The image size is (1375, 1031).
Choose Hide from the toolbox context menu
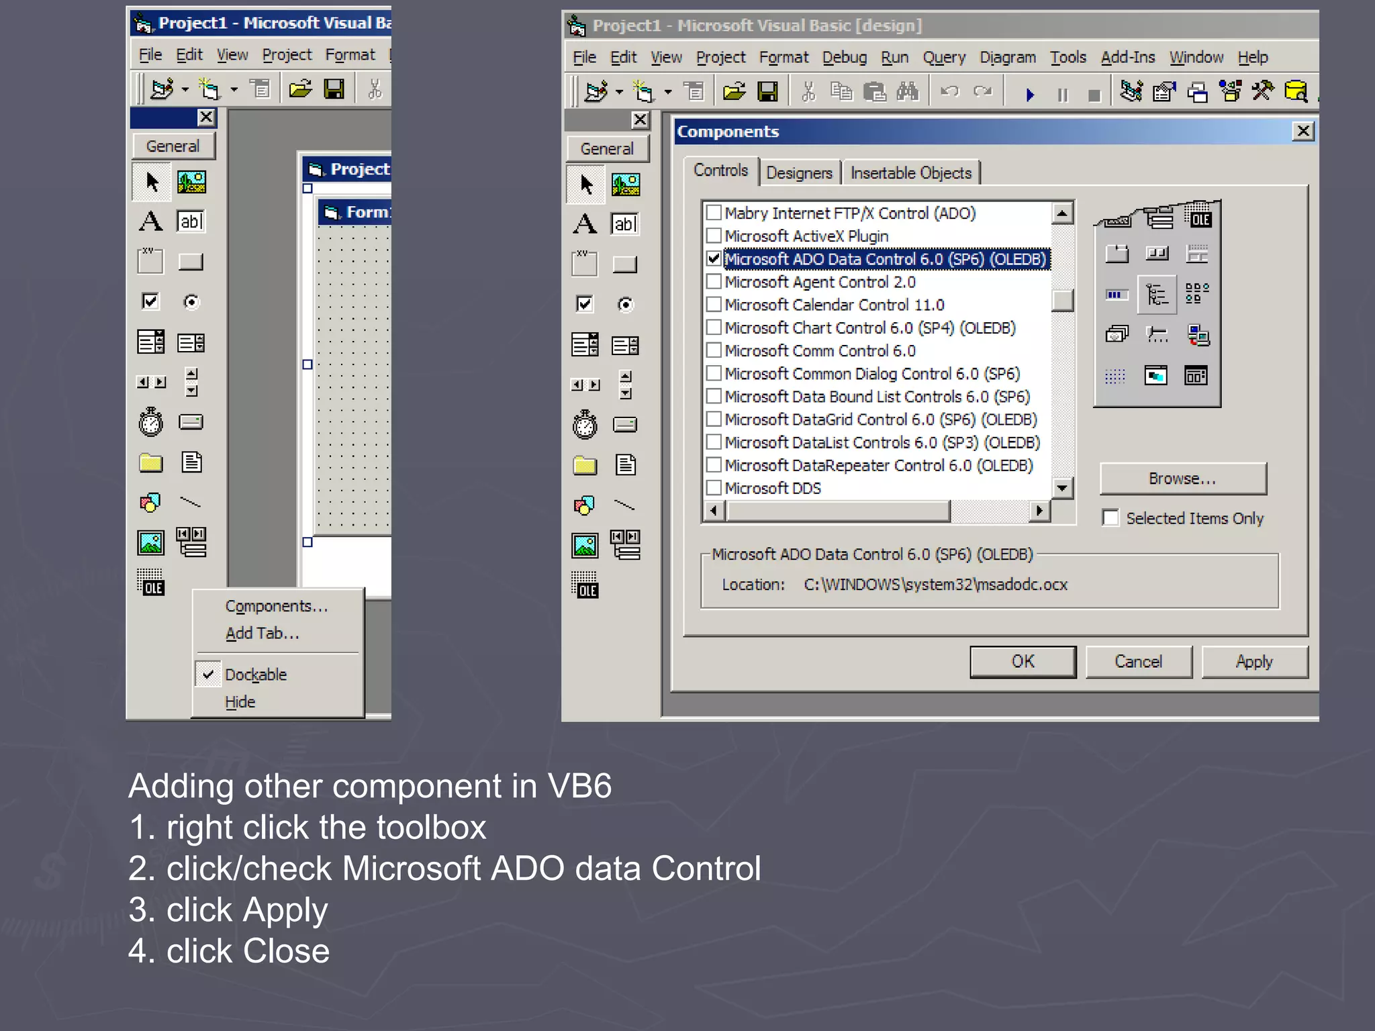[x=240, y=702]
